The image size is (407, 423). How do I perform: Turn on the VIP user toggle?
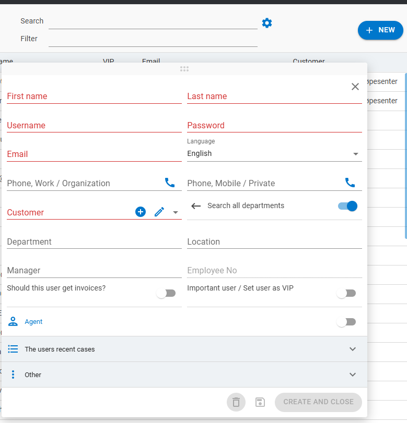[x=346, y=293]
